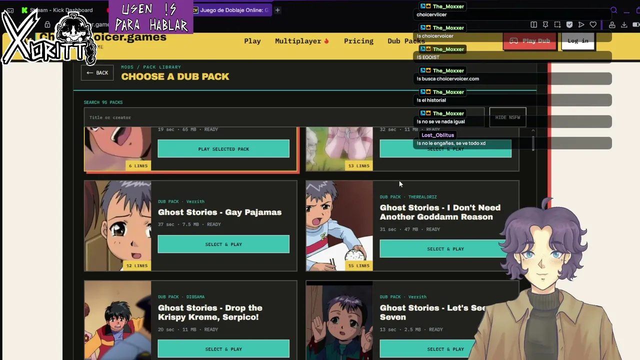Click the split screen icon in address bar
This screenshot has width=640, height=360.
533,24
